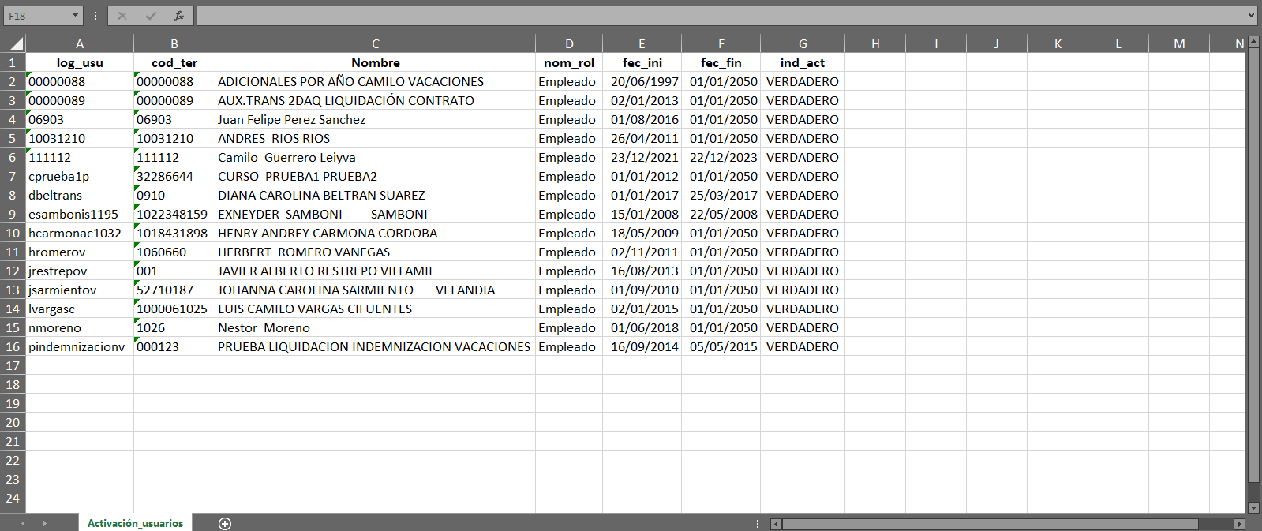Expand the formula bar with chevron
Image resolution: width=1262 pixels, height=531 pixels.
(1251, 15)
